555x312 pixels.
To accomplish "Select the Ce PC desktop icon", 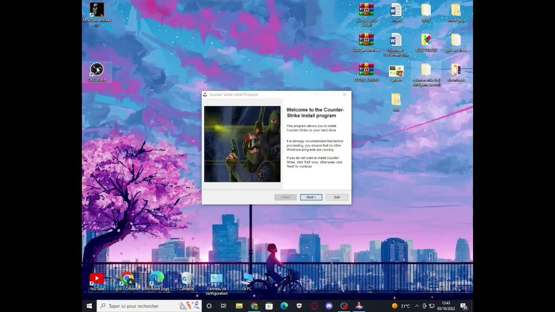I will tap(247, 281).
